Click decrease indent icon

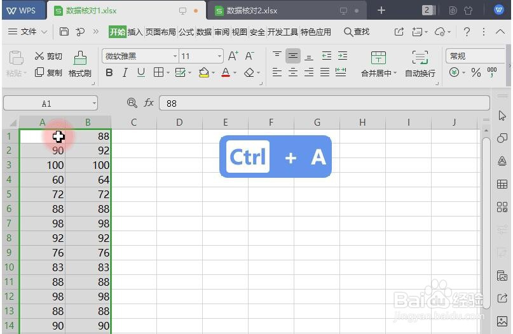(x=327, y=56)
